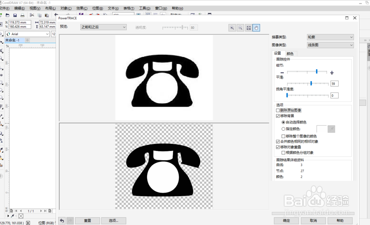The image size is (370, 225).
Task: Click the add page icon right of the navigator
Action: 50,211
